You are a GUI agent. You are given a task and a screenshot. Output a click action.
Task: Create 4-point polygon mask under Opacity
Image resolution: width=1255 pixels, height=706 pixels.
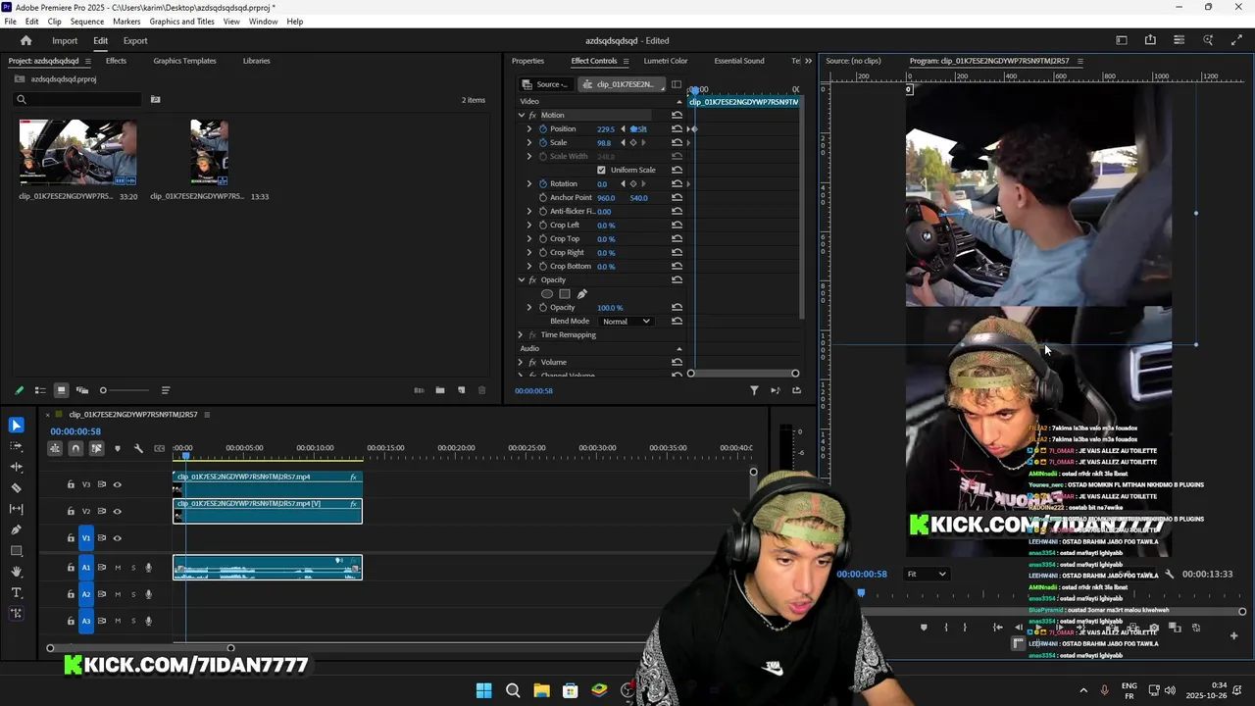[x=565, y=294]
